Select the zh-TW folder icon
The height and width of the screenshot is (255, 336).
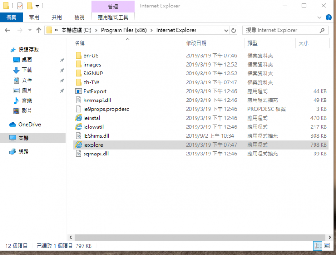[79, 82]
